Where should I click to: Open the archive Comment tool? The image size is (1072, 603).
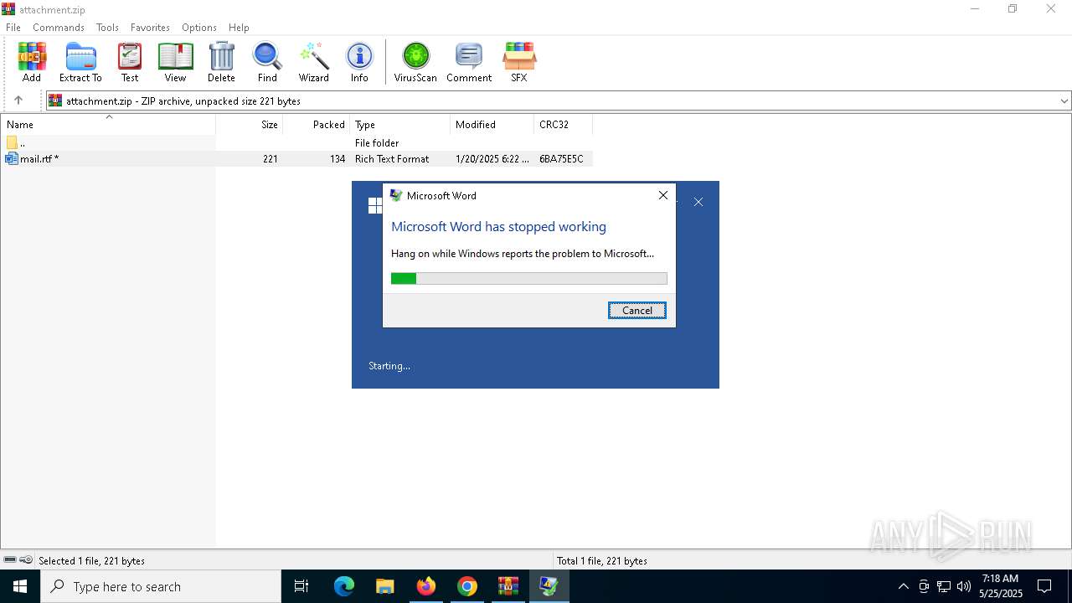pos(469,63)
